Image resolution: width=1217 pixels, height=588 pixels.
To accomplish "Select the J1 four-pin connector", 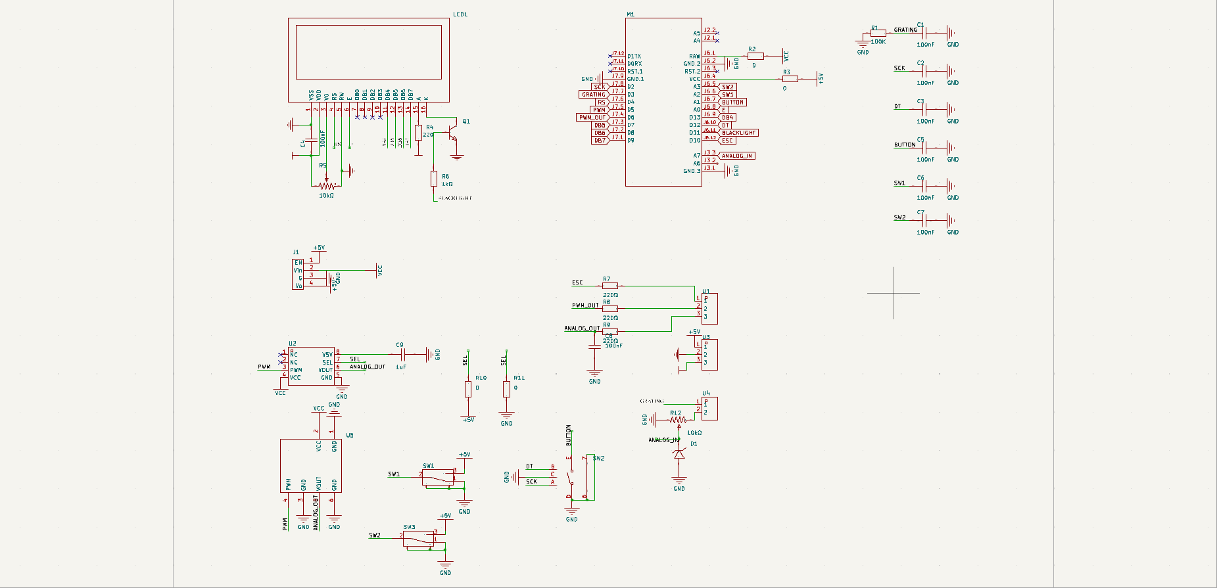I will pyautogui.click(x=298, y=274).
